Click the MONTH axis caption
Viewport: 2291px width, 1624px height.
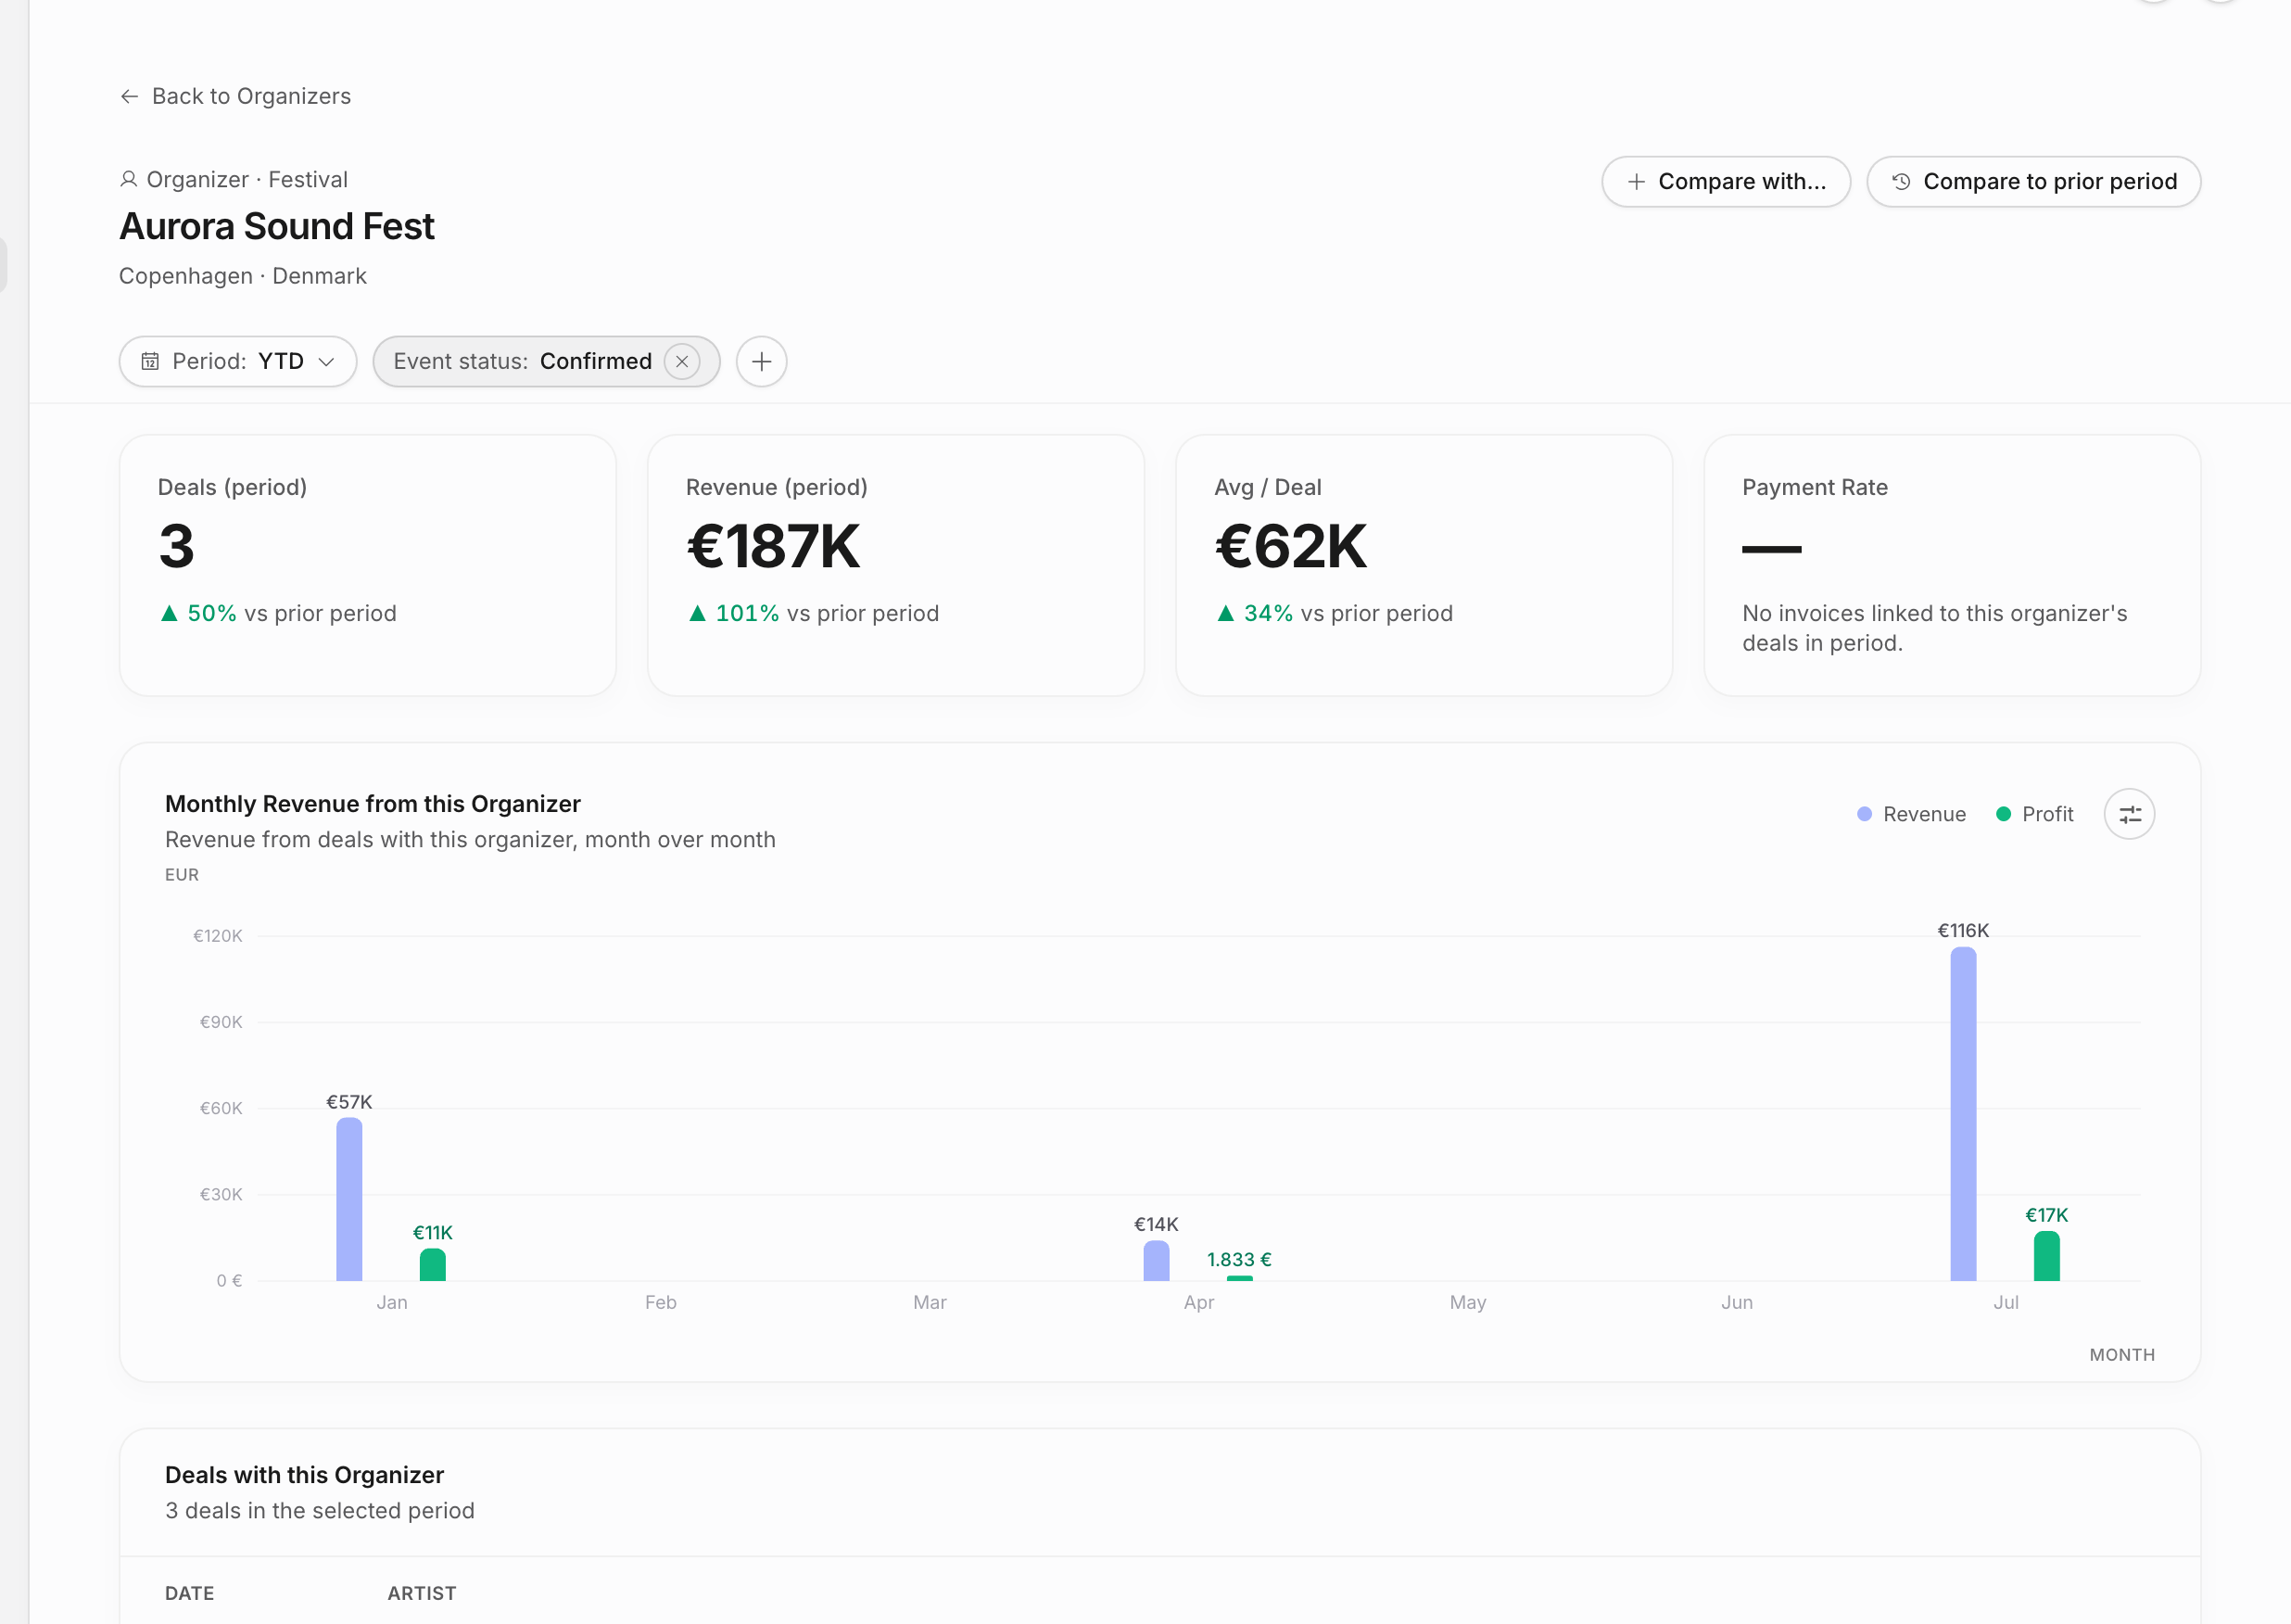tap(2122, 1355)
